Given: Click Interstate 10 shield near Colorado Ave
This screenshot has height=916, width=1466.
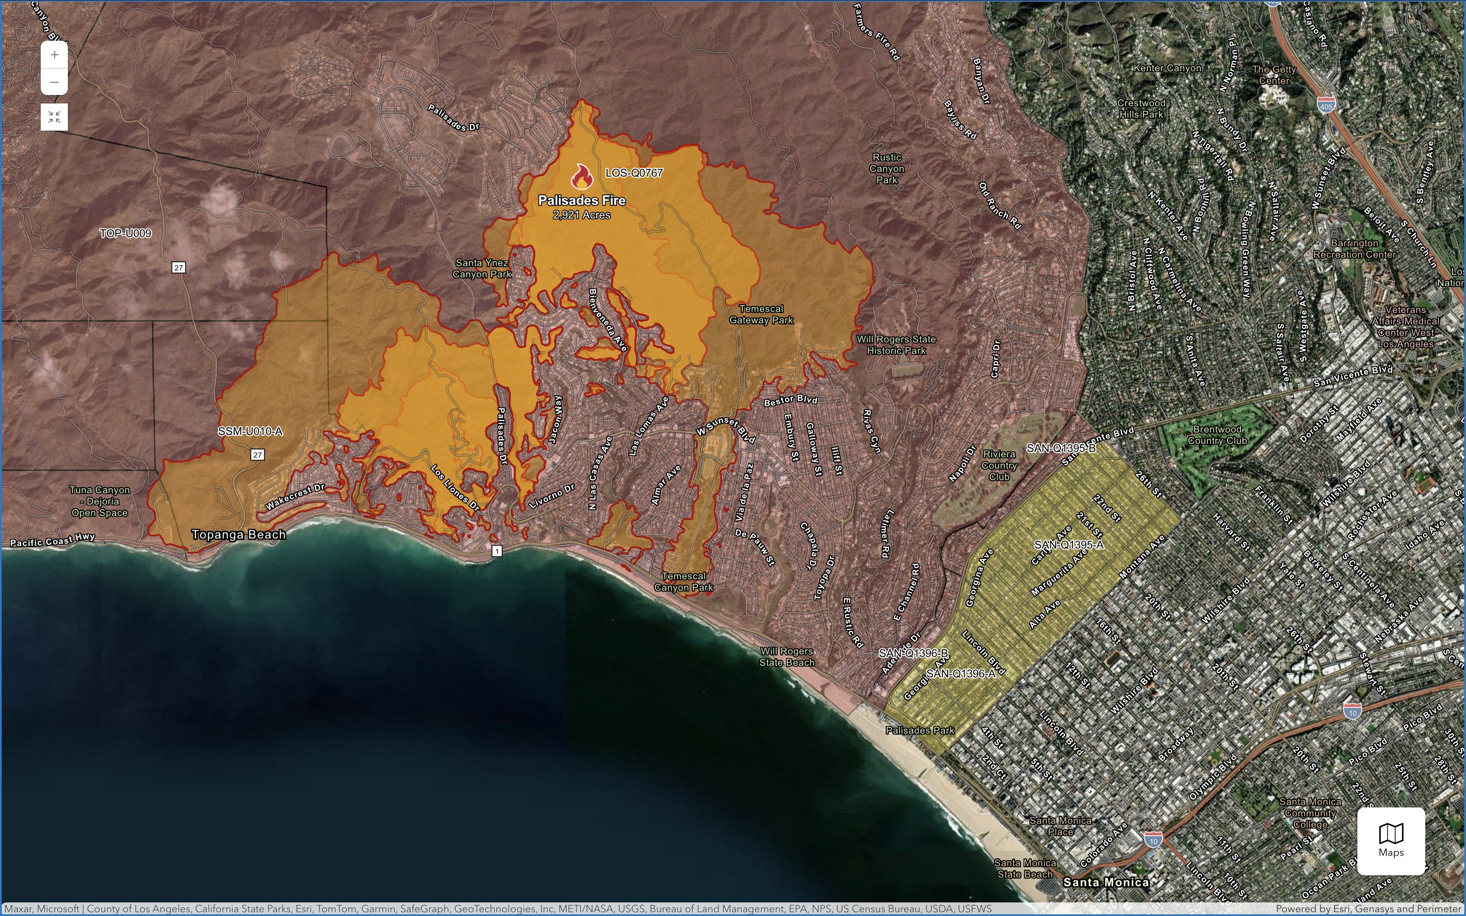Looking at the screenshot, I should 1153,840.
